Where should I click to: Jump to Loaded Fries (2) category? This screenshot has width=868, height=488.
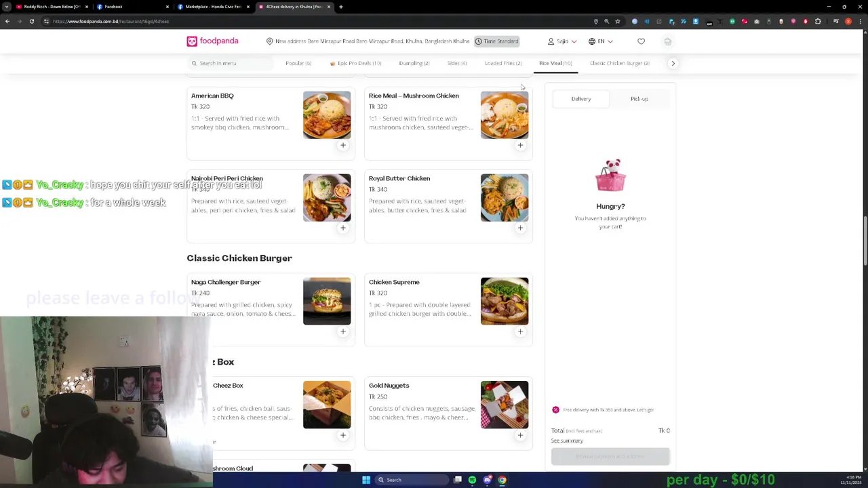[503, 63]
